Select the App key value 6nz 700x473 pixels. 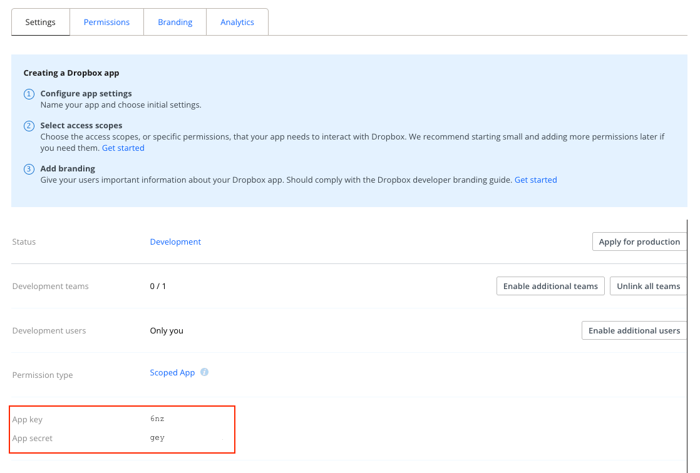157,419
